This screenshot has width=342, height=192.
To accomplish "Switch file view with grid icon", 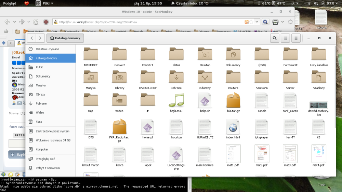I will tap(285, 38).
